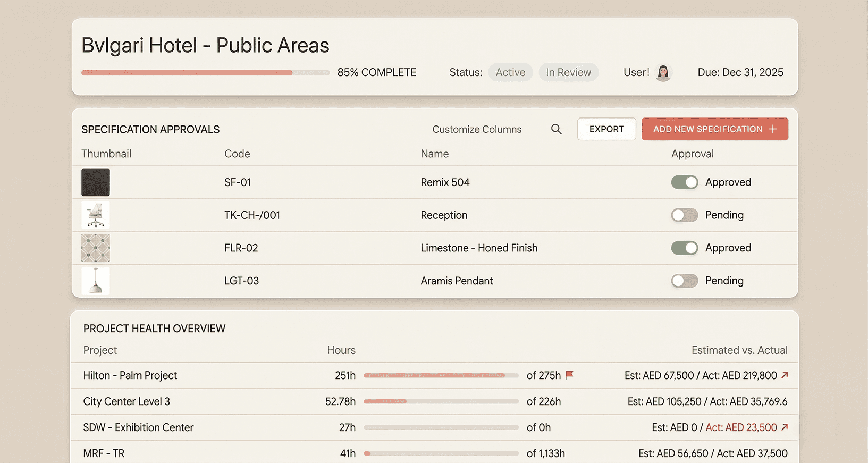The image size is (868, 463).
Task: Open the SF-01 dark swatch thumbnail
Action: click(96, 182)
